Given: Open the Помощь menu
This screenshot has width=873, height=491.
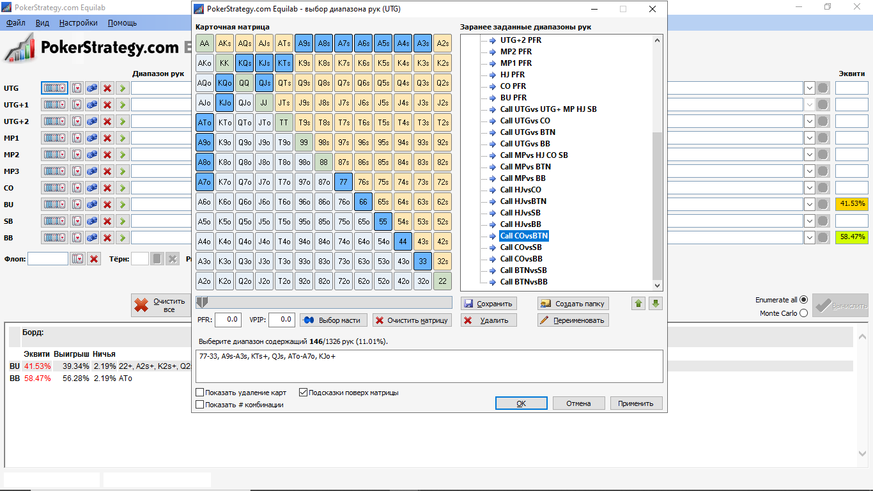Looking at the screenshot, I should coord(122,22).
